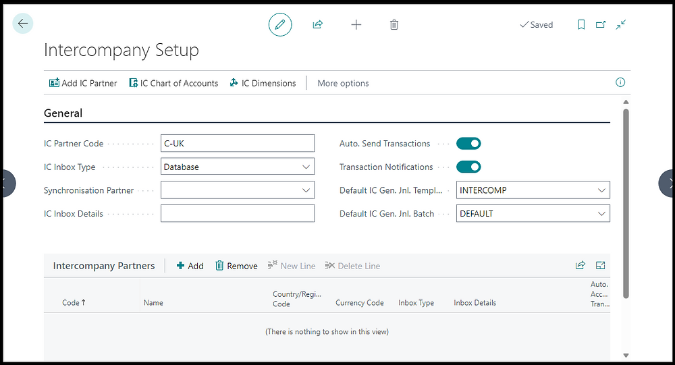Click the trash delete icon
The image size is (675, 365).
click(x=394, y=25)
